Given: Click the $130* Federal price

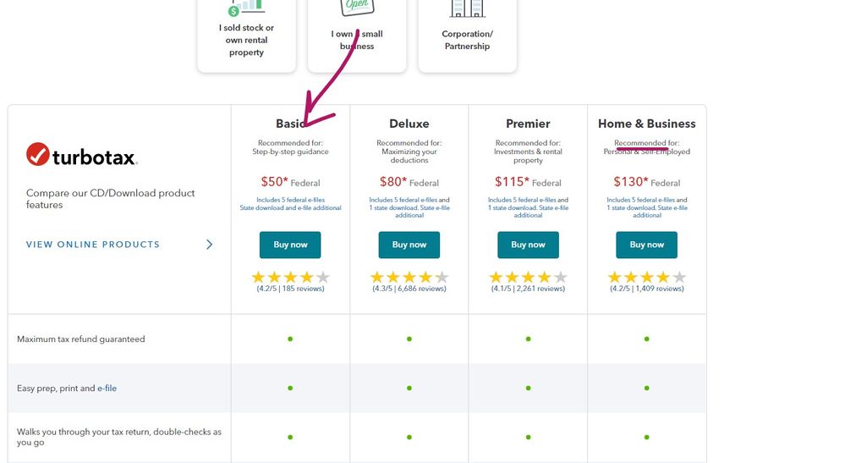Looking at the screenshot, I should click(x=647, y=182).
